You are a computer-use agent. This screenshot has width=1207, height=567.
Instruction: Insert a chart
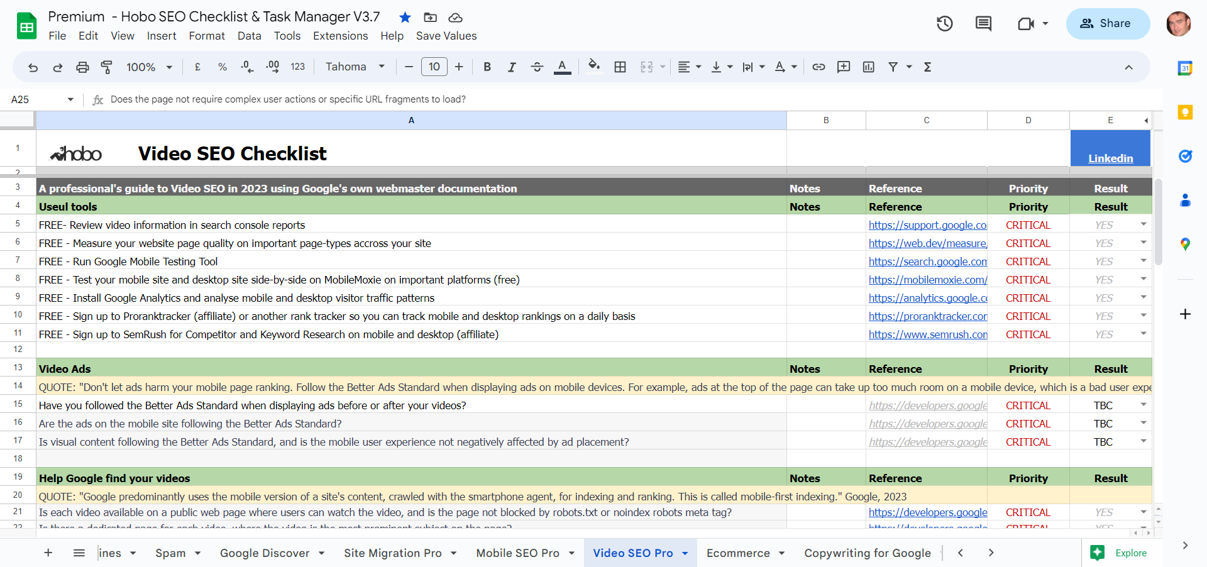[x=869, y=67]
